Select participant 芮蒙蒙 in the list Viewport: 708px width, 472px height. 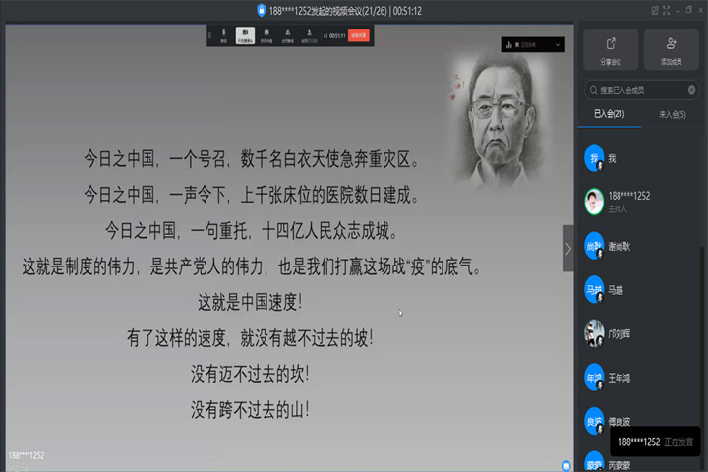coord(641,463)
